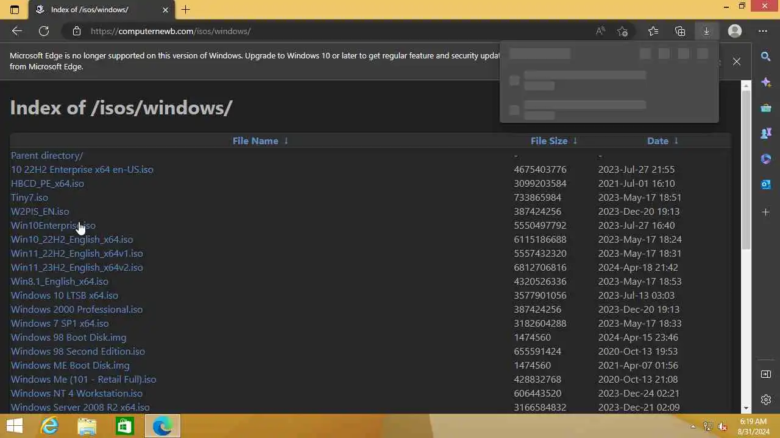The width and height of the screenshot is (780, 438).
Task: Open sidebar Copilot sparkle icon
Action: pos(766,82)
